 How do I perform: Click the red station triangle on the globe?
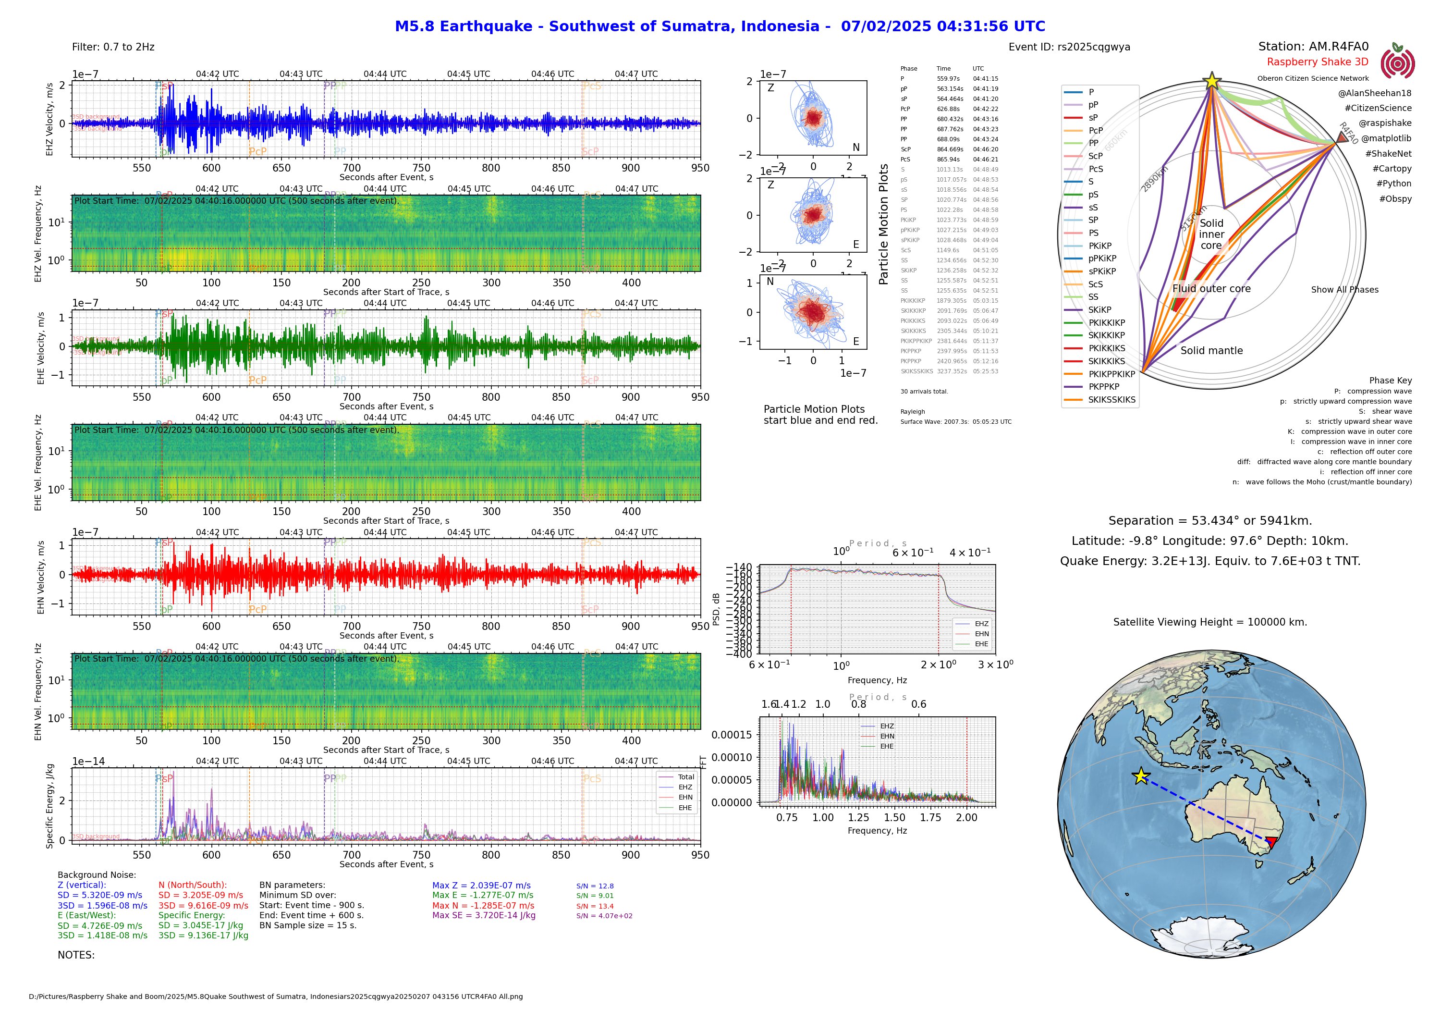[1271, 842]
